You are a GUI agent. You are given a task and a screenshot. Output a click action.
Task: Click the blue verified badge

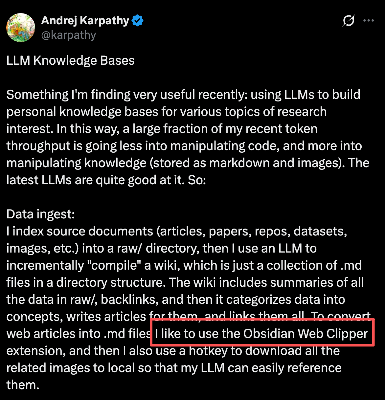click(137, 21)
